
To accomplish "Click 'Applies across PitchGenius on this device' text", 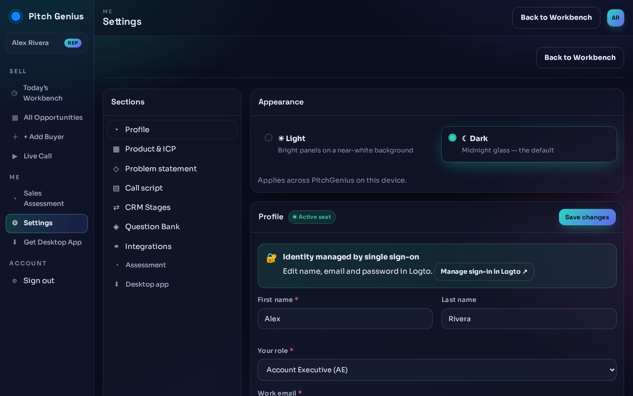I will tap(332, 180).
